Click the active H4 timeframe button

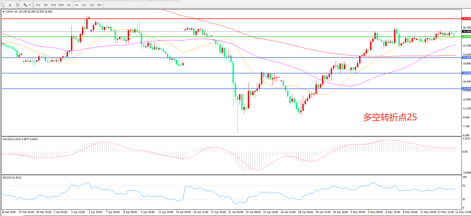click(x=76, y=5)
